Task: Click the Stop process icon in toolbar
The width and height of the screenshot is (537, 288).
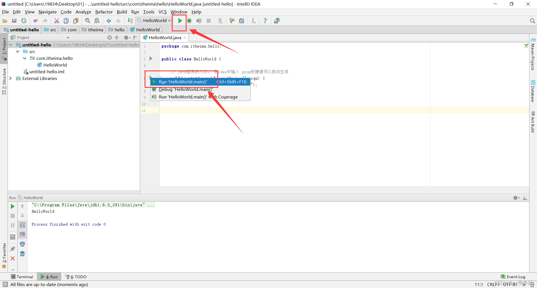Action: pos(209,20)
